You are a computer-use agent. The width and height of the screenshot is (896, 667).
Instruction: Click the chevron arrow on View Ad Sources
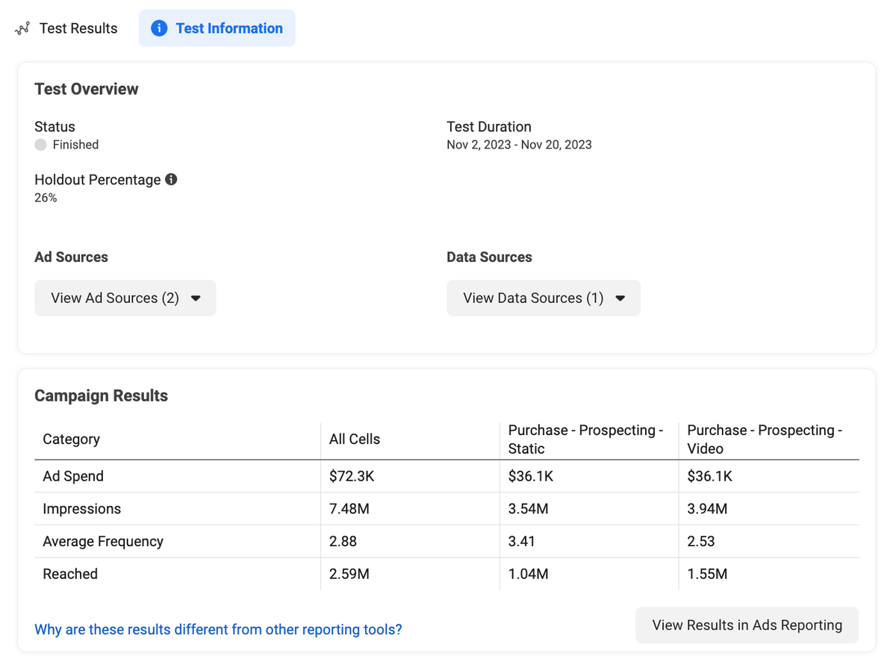pyautogui.click(x=196, y=298)
